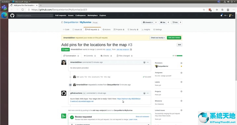
Task: Open the MySunrise repository link
Action: (x=86, y=22)
